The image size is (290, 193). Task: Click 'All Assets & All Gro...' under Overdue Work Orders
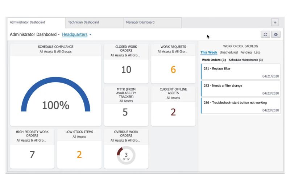(x=125, y=140)
